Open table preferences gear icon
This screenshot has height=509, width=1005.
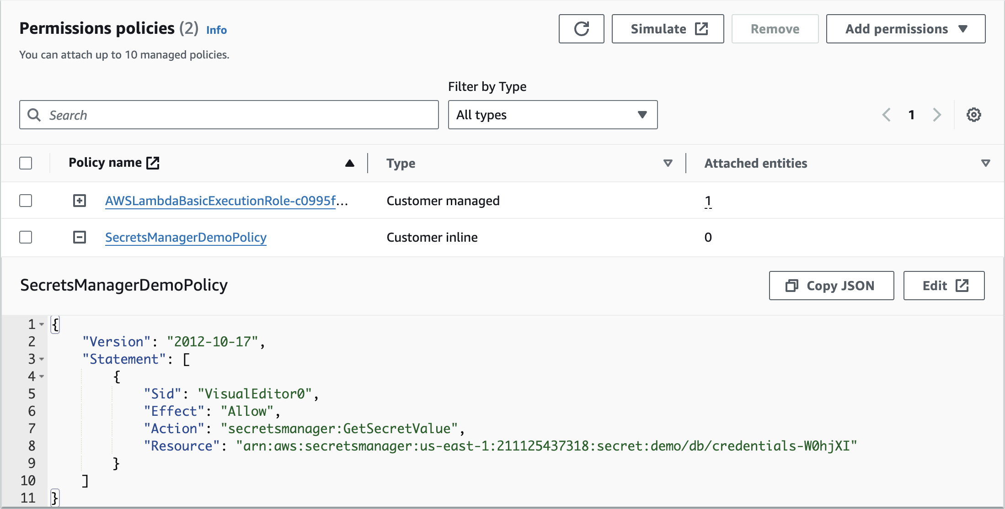tap(973, 115)
